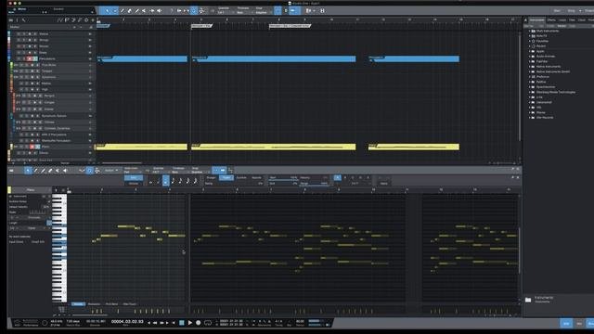This screenshot has height=334, width=594.
Task: Select the highlighted quarter note length icon
Action: tap(165, 181)
